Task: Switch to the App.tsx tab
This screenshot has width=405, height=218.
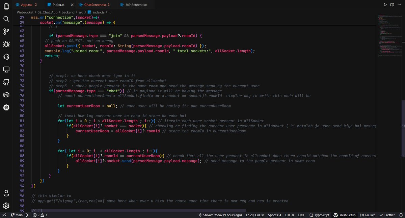Action: pyautogui.click(x=28, y=5)
